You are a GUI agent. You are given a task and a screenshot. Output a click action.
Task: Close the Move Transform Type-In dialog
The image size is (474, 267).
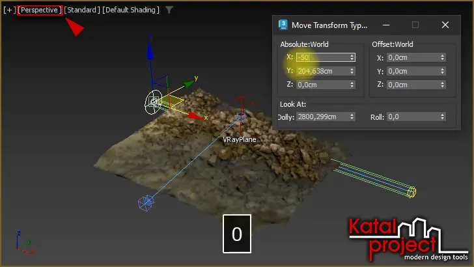tap(445, 25)
